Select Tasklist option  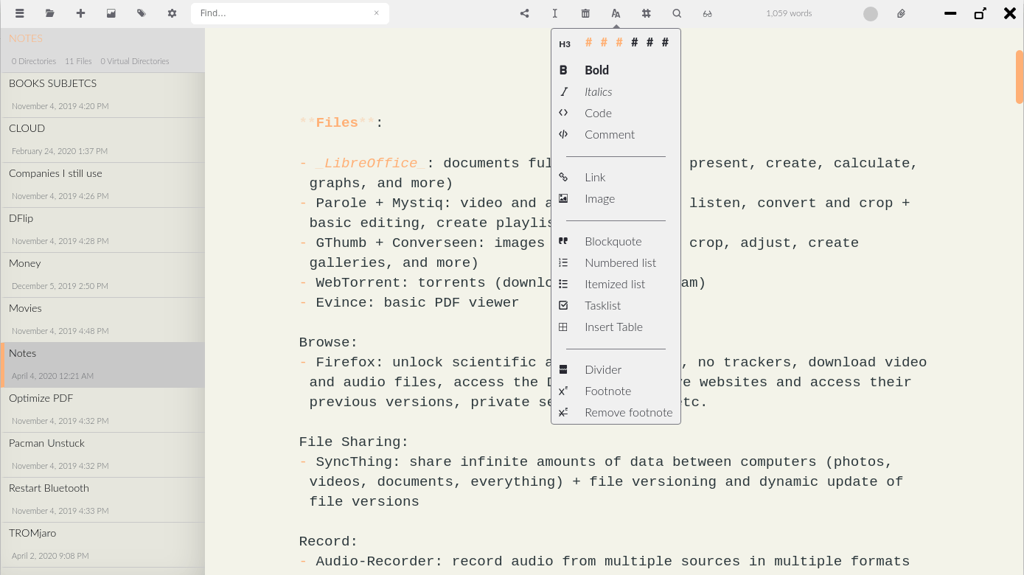point(616,305)
